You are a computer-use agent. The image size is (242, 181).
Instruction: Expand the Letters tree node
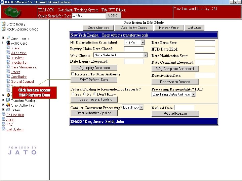(x=3, y=110)
